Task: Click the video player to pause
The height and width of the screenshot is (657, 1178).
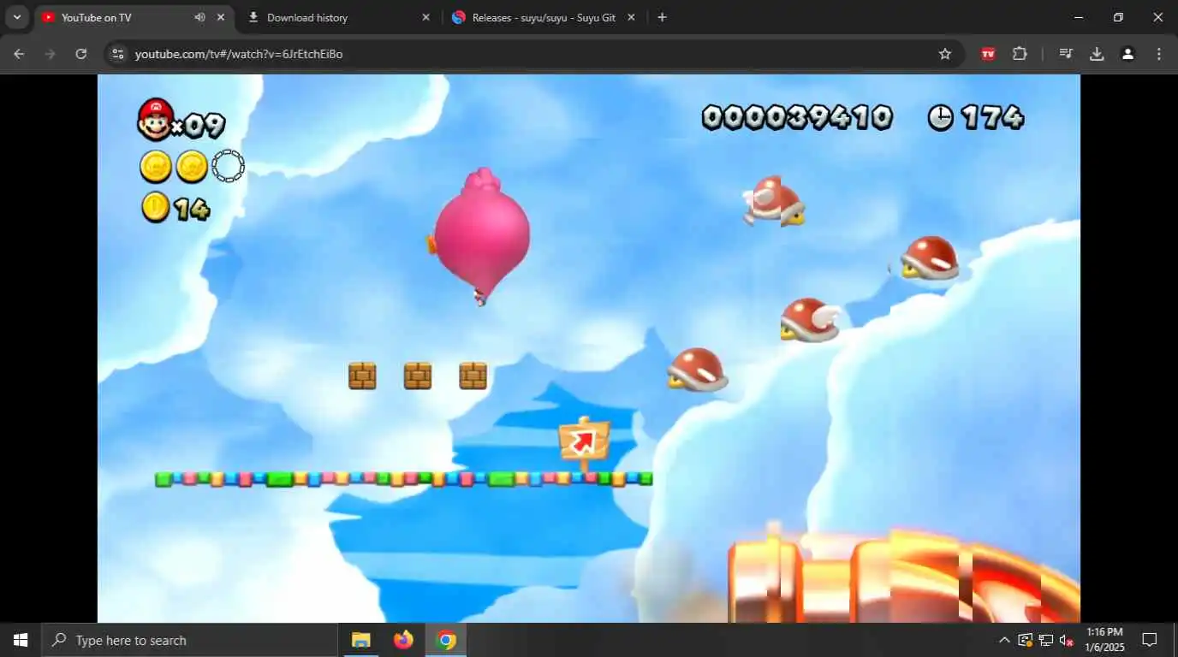Action: coord(589,348)
